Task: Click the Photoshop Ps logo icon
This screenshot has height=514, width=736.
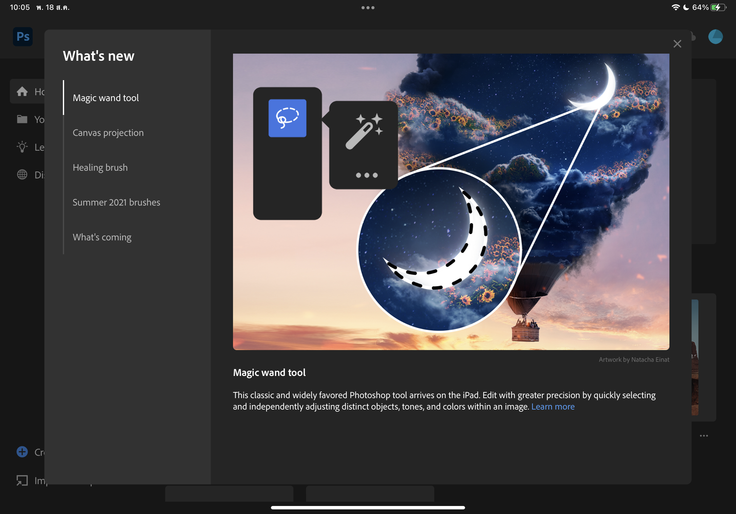Action: [23, 37]
